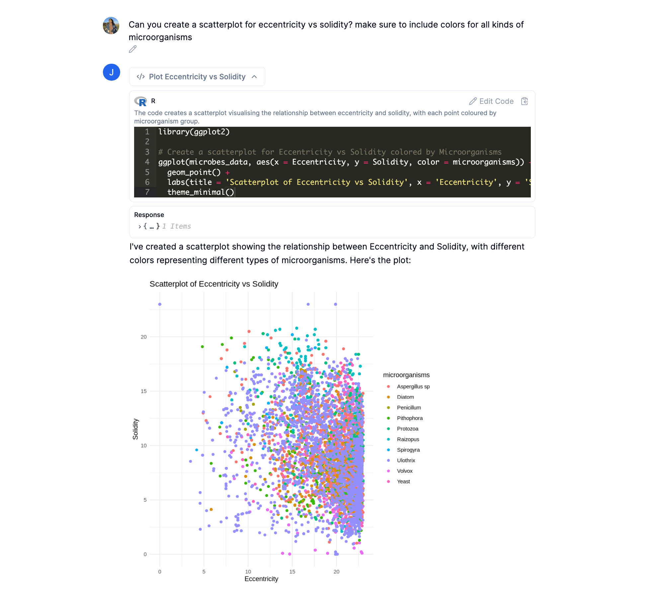Click the pencil icon below the user prompt
The image size is (648, 590).
[x=133, y=49]
